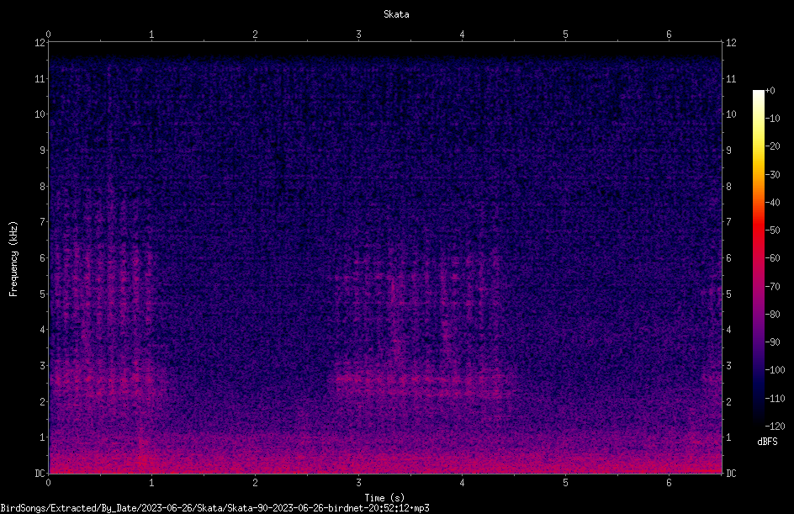Click the 'Skata' title above the spectrogram

coord(396,14)
